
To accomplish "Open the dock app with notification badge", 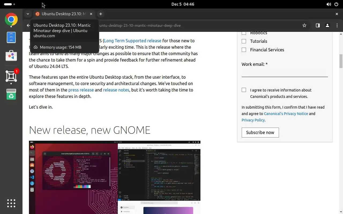I will 11,76.
